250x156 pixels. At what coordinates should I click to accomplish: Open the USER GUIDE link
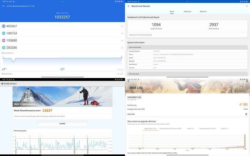click(131, 114)
